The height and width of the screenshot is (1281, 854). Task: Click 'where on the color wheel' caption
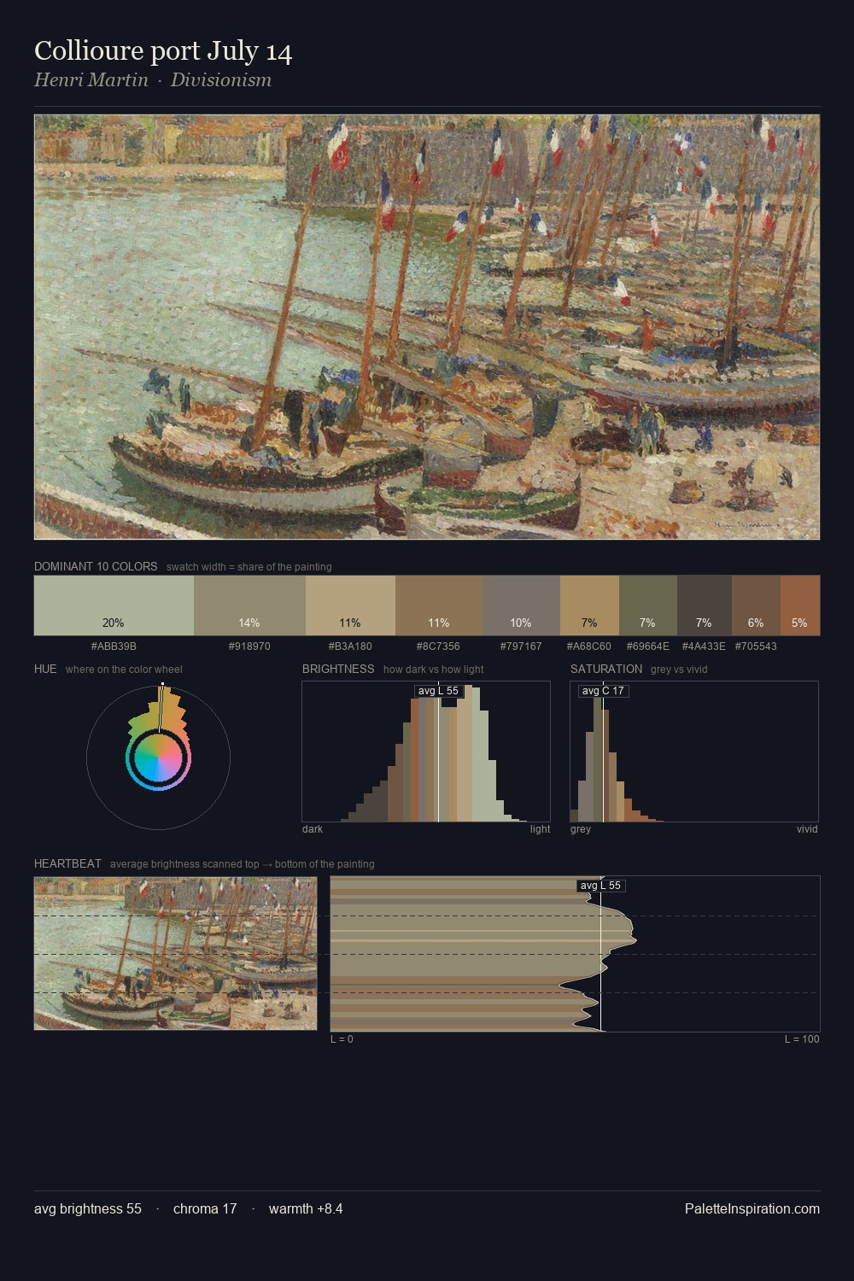pyautogui.click(x=124, y=670)
